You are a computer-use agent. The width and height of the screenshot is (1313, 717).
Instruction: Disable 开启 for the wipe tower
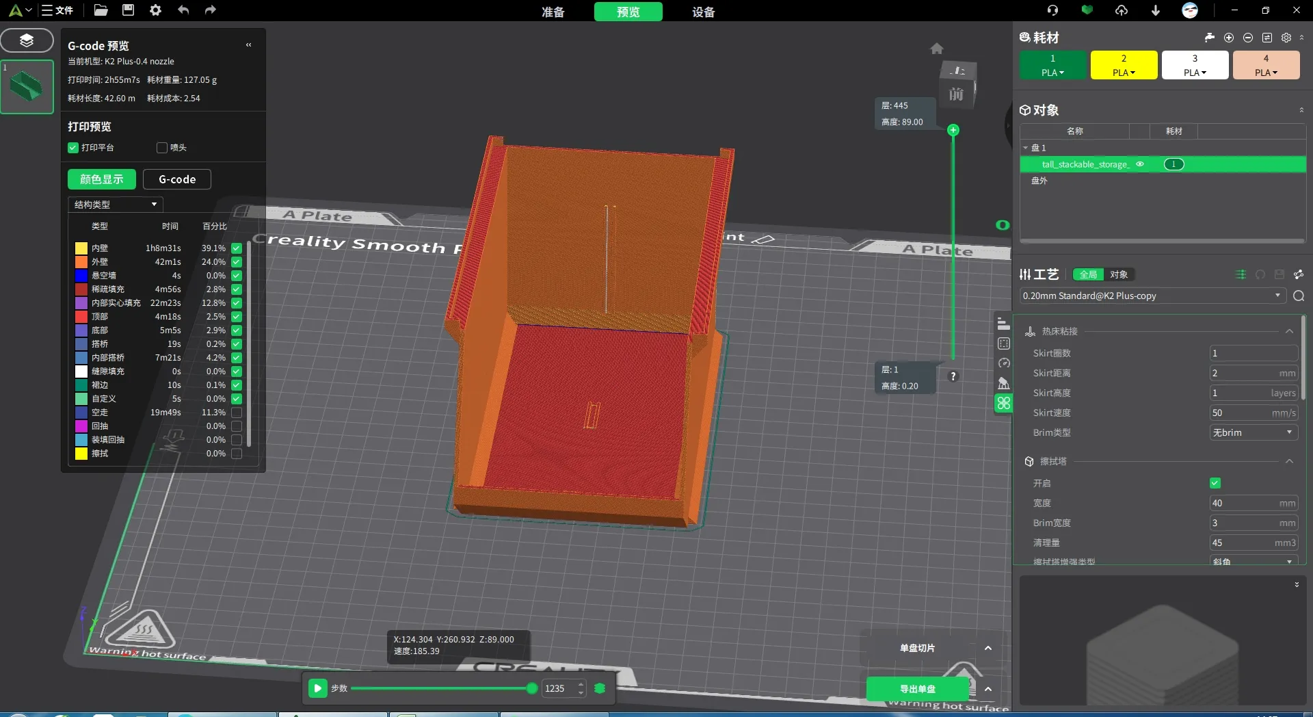click(x=1216, y=483)
